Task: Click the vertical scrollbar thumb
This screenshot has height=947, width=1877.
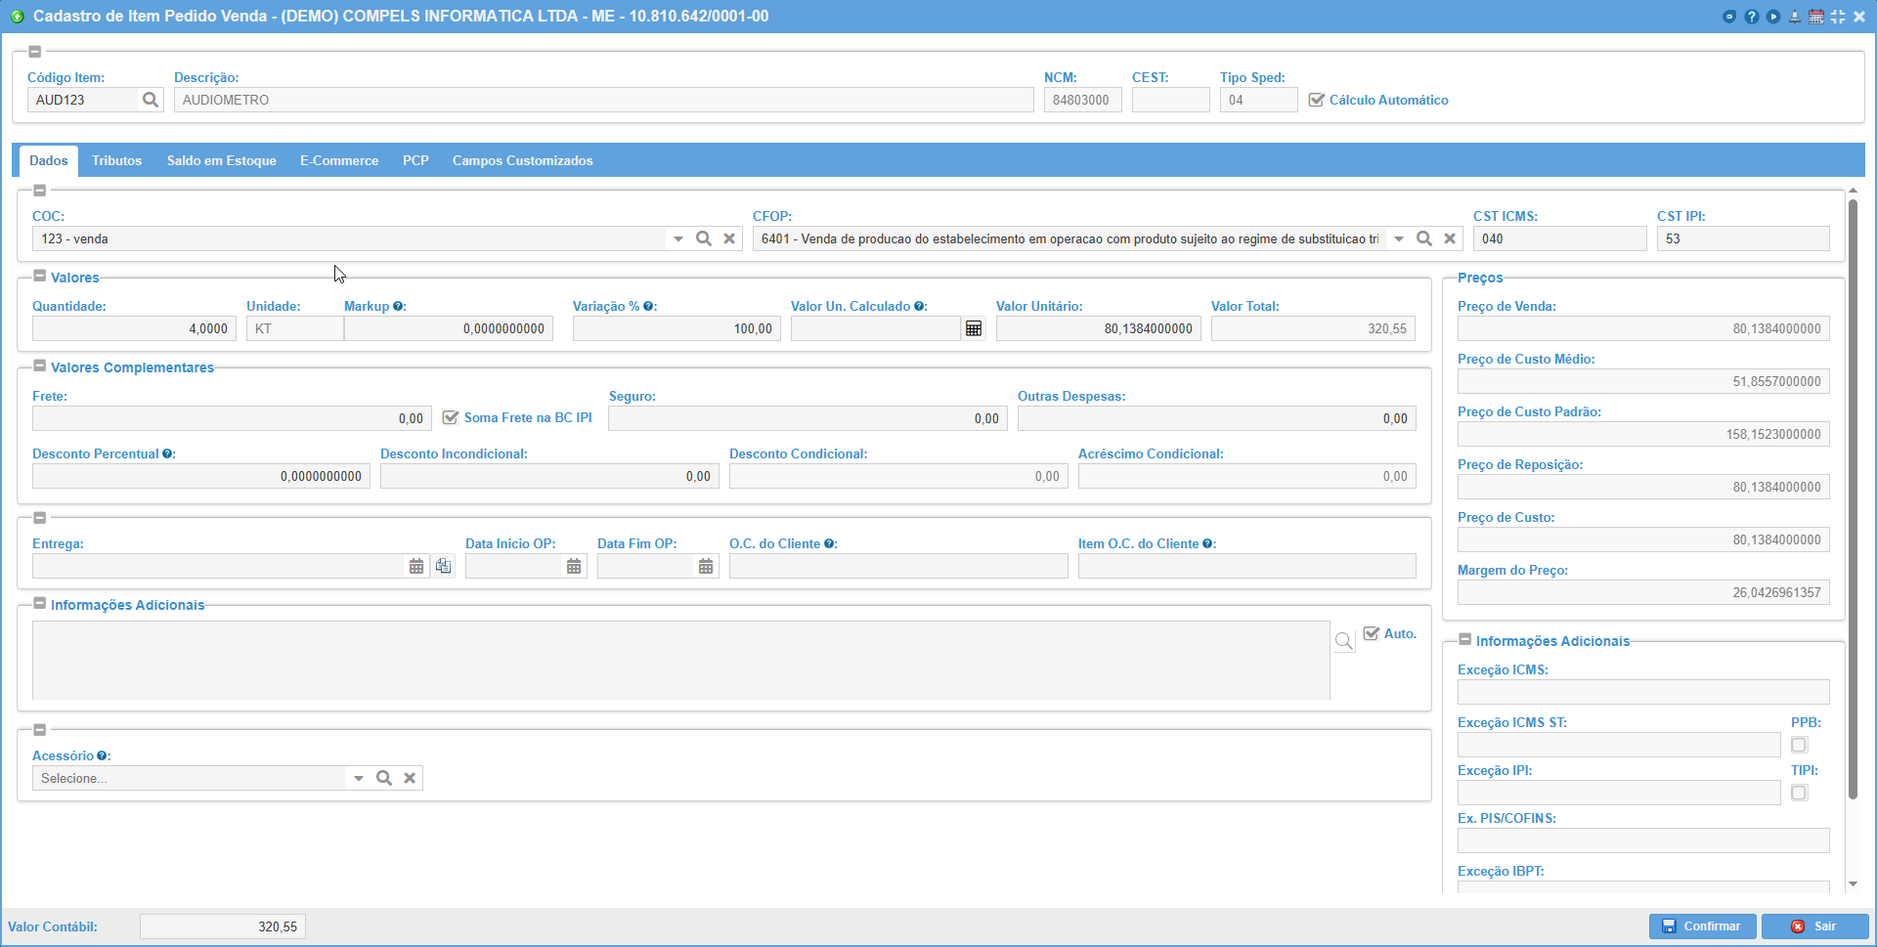Action: tap(1853, 498)
